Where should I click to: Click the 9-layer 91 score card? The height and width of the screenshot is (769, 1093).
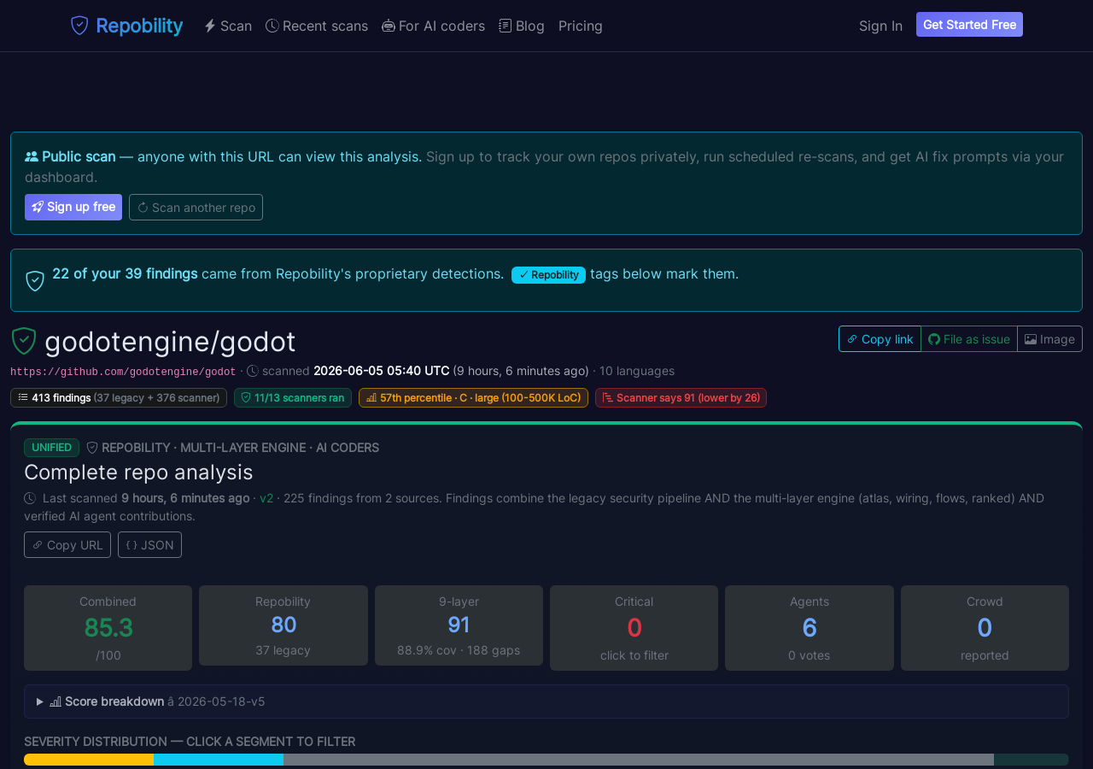click(459, 625)
